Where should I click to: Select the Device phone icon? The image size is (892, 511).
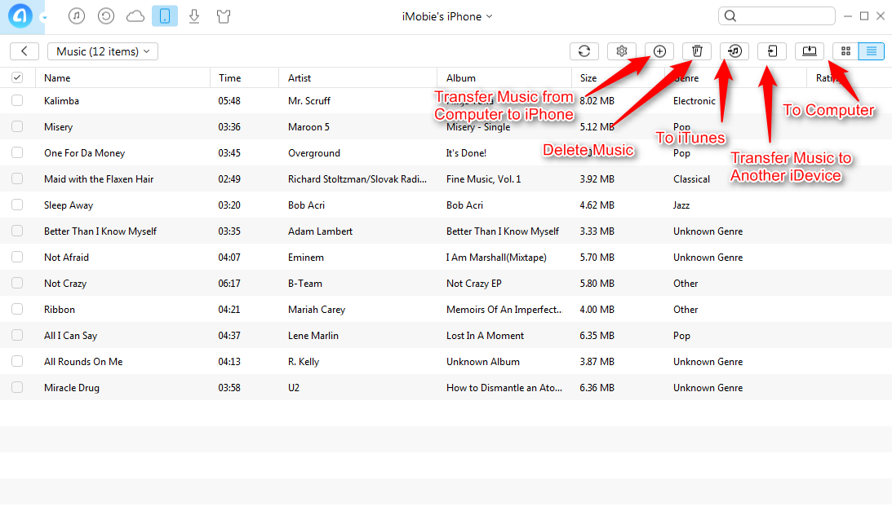[x=165, y=16]
